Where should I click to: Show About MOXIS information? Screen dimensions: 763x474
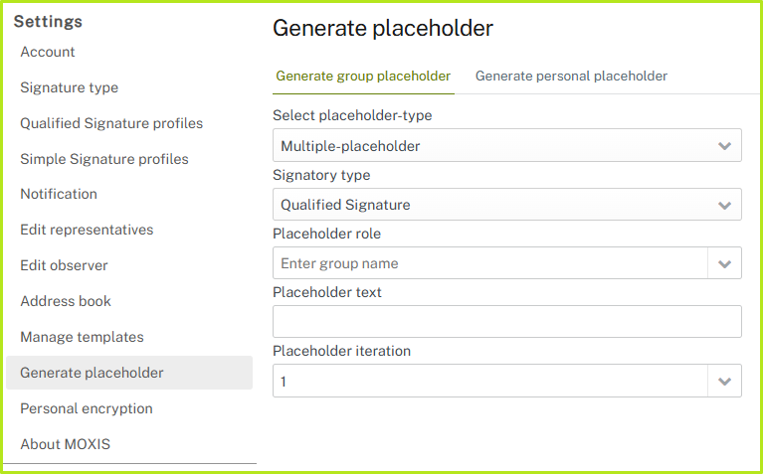pos(65,444)
